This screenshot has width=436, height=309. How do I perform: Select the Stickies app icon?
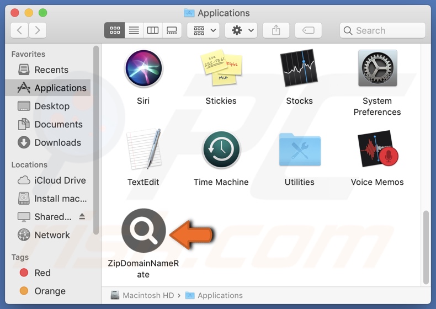click(221, 67)
